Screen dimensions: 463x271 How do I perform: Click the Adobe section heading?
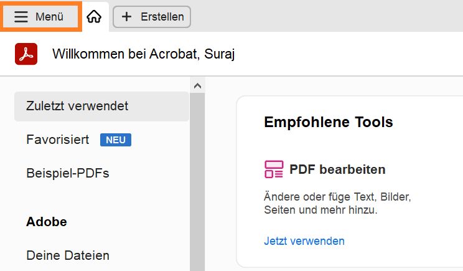point(47,222)
